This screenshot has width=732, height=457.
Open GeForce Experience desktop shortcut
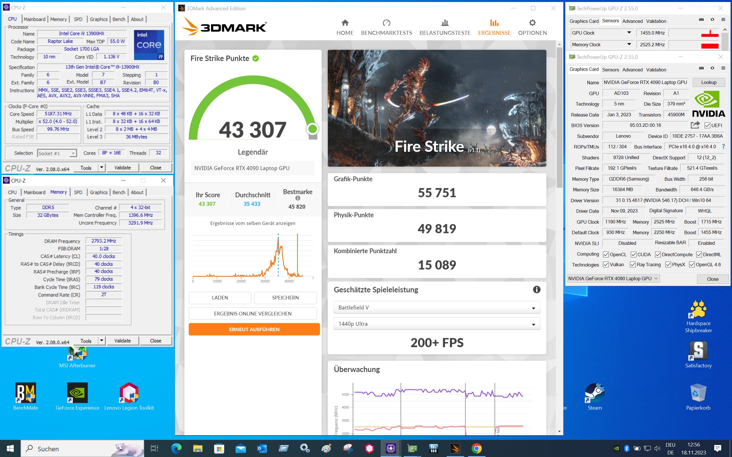pyautogui.click(x=77, y=396)
